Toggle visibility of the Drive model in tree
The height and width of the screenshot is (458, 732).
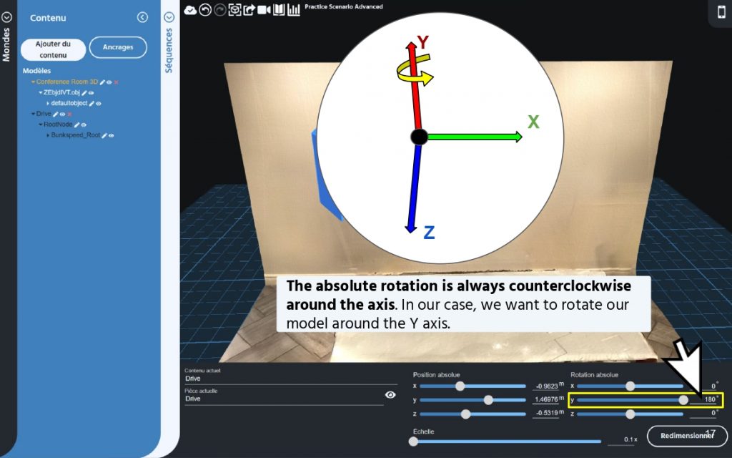coord(63,114)
